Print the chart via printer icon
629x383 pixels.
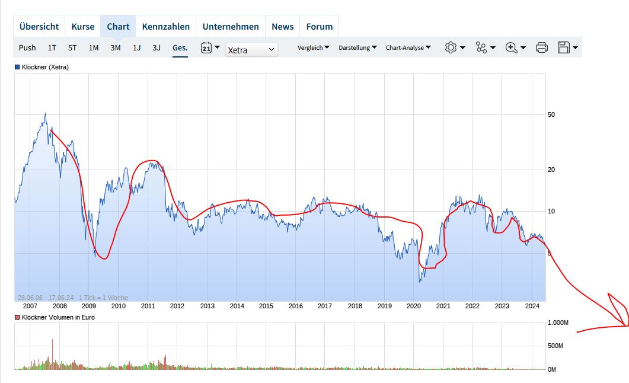[x=541, y=48]
